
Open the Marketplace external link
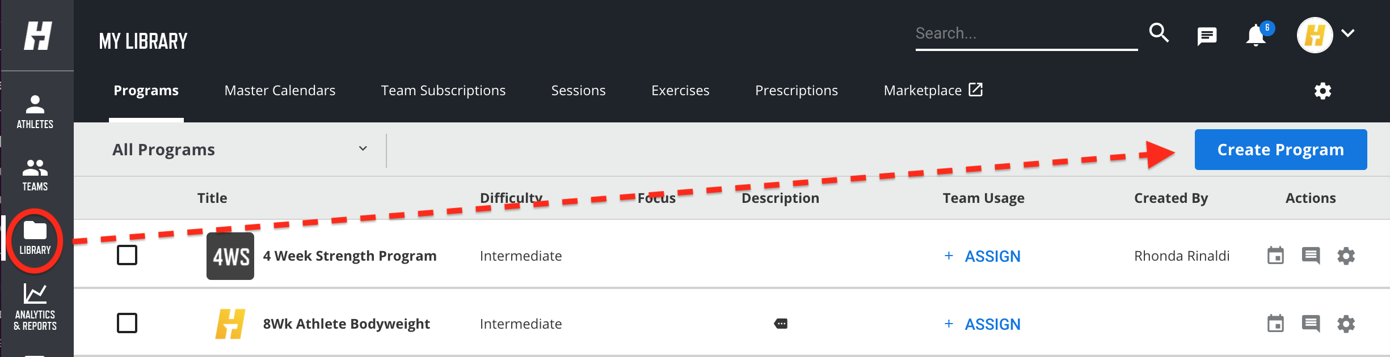(933, 91)
